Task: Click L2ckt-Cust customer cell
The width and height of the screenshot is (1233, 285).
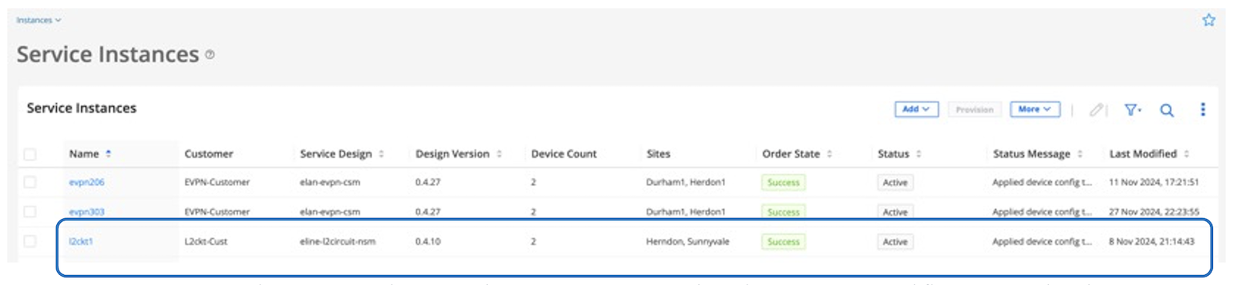Action: (206, 241)
